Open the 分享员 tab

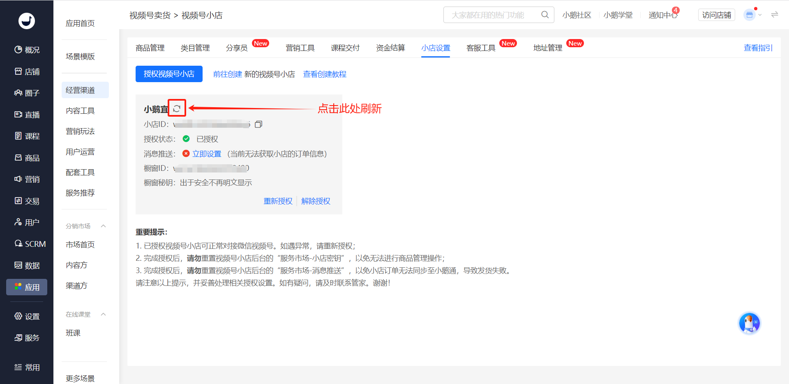pos(237,48)
